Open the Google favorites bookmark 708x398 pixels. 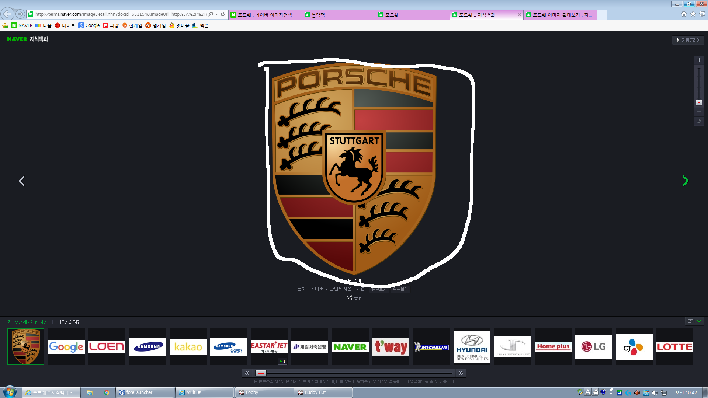(x=89, y=25)
